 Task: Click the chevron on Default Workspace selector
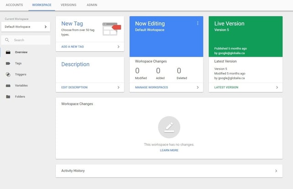[x=46, y=27]
